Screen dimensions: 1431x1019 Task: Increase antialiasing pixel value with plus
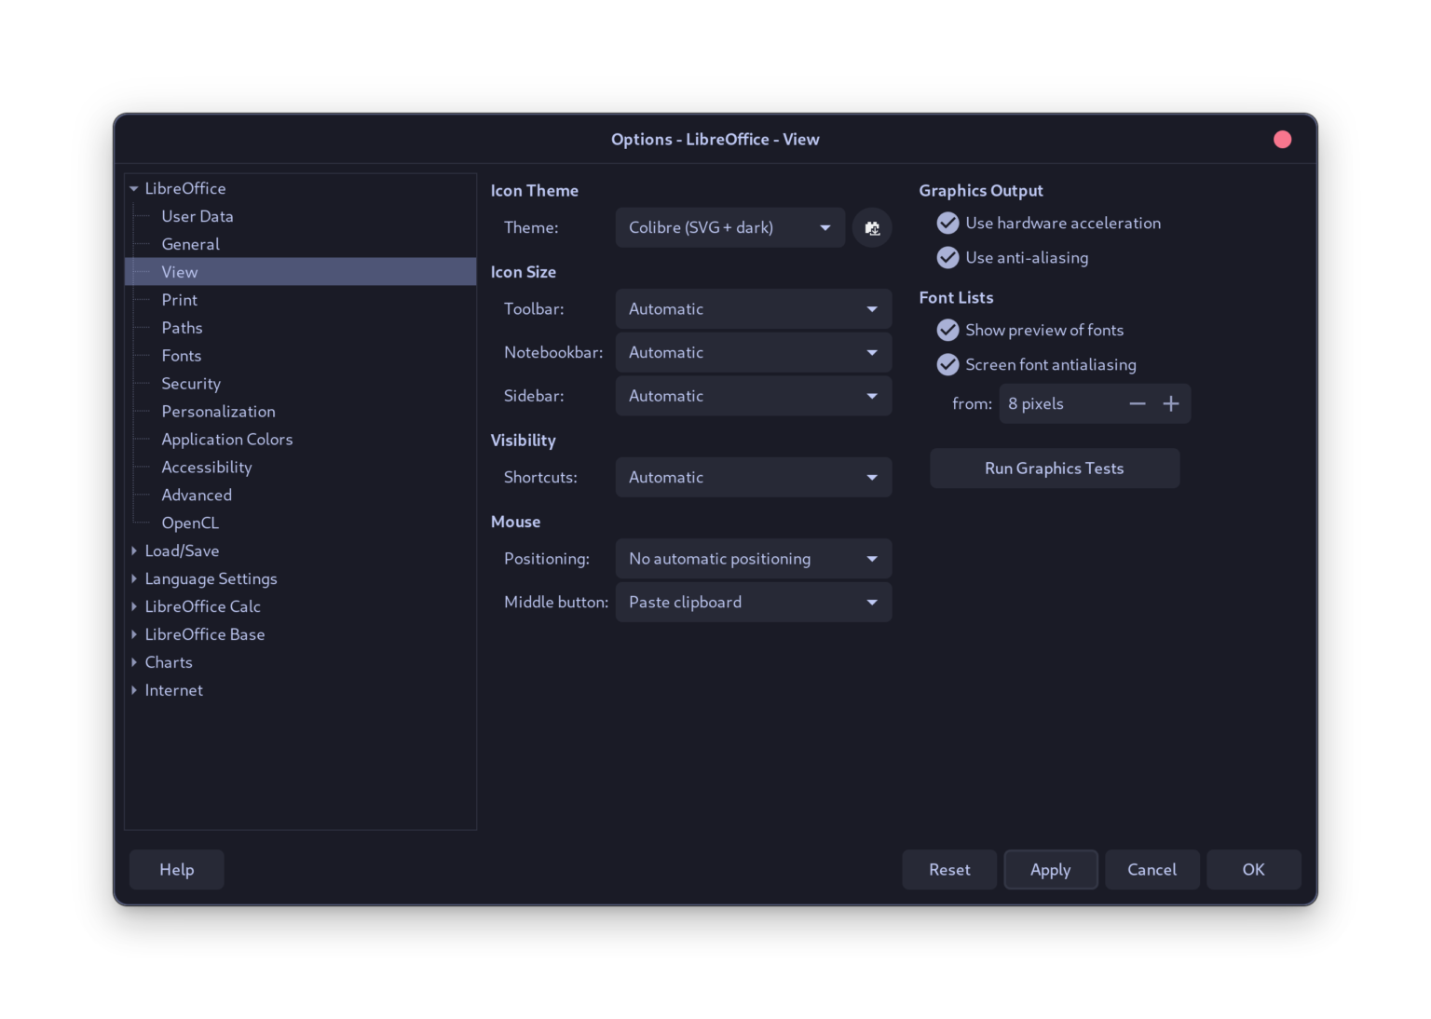click(1171, 404)
